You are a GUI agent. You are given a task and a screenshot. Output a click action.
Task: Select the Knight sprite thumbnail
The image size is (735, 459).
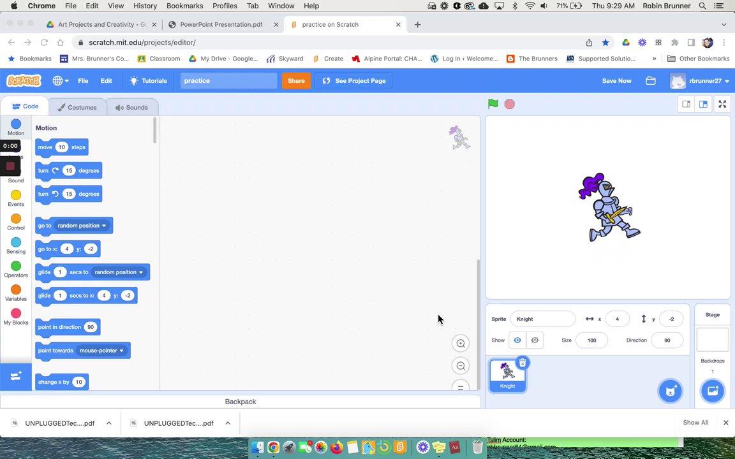(507, 375)
